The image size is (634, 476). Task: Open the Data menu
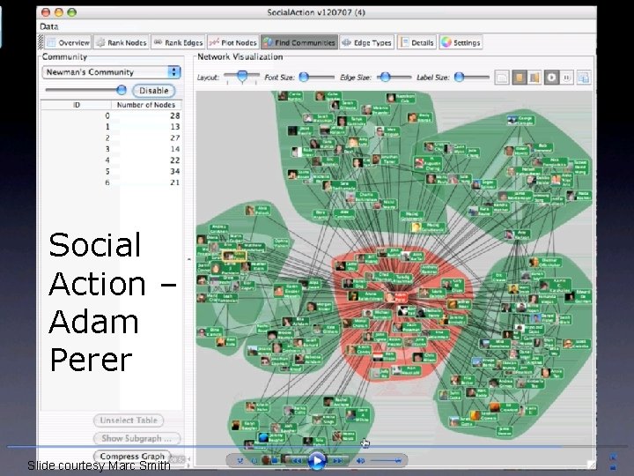pyautogui.click(x=49, y=26)
